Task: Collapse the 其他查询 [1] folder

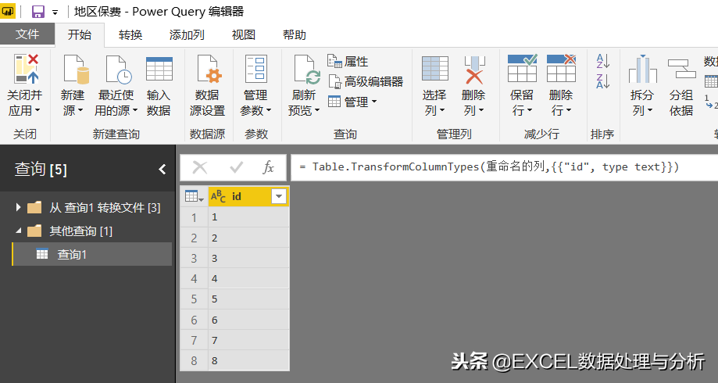Action: (18, 231)
